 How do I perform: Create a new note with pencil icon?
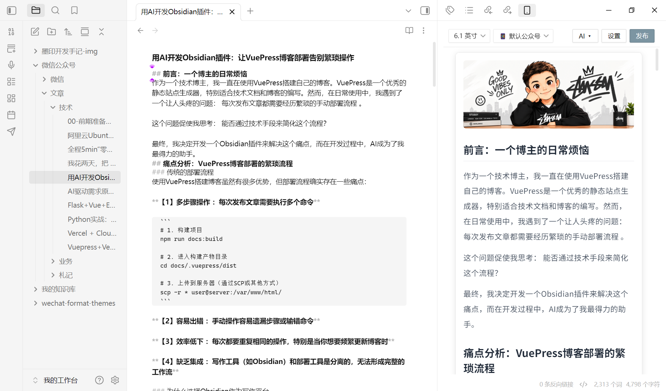pos(35,32)
